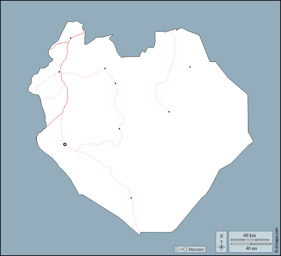Select the northernmost city dot on the red road
Viewport: 281px width, 256px height.
(70, 38)
